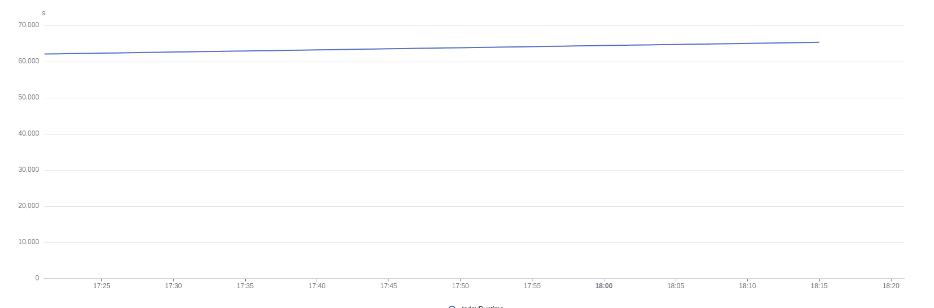Select the 18:00 time axis label

pyautogui.click(x=604, y=286)
